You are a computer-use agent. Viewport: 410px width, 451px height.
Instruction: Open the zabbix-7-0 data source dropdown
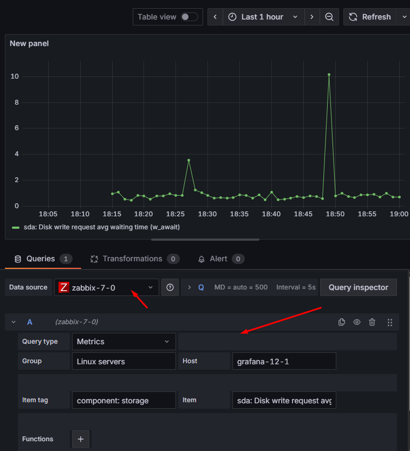[x=106, y=287]
